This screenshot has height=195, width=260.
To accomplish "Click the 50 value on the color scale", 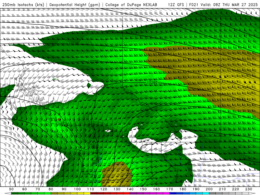I will 11,189.
